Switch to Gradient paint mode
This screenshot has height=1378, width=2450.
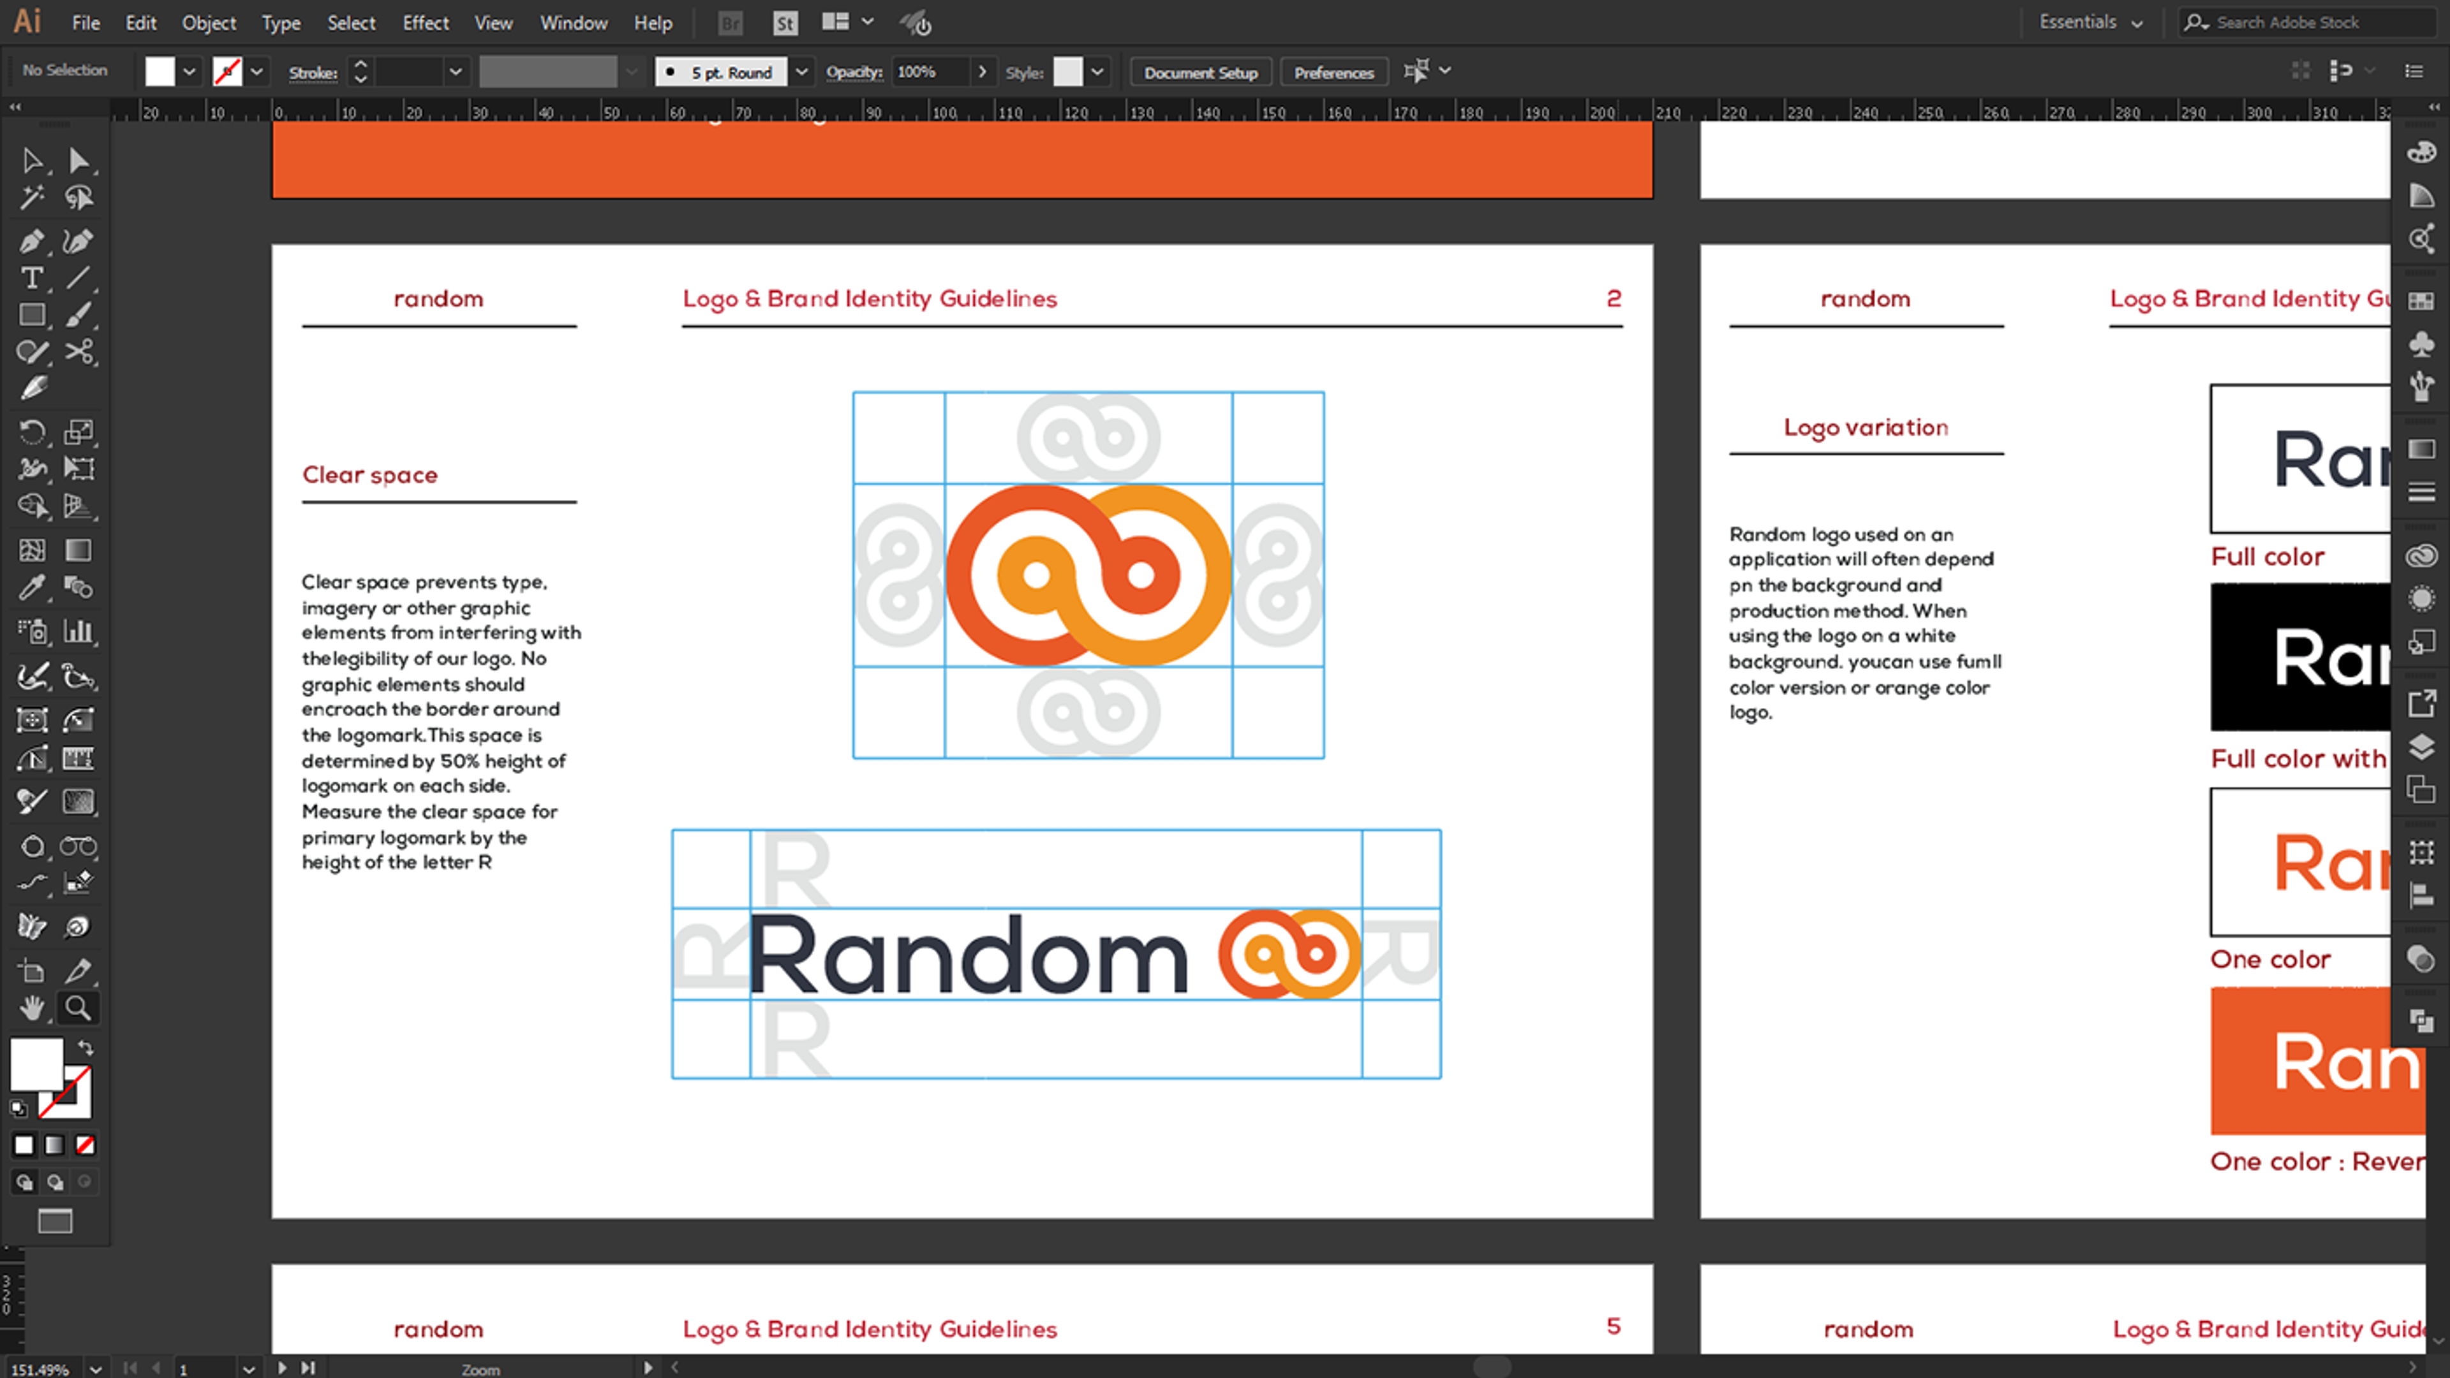point(54,1145)
